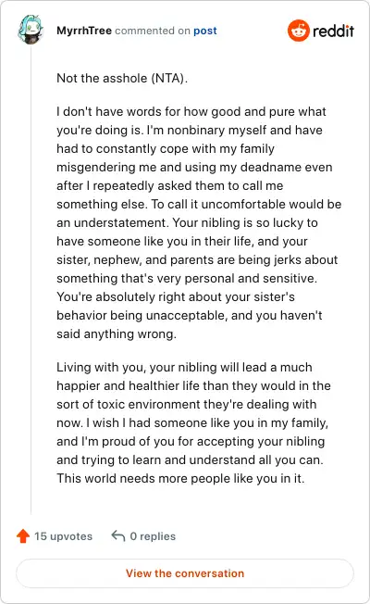Viewport: 370px width, 604px height.
Task: Open the blue "post" link
Action: (205, 31)
